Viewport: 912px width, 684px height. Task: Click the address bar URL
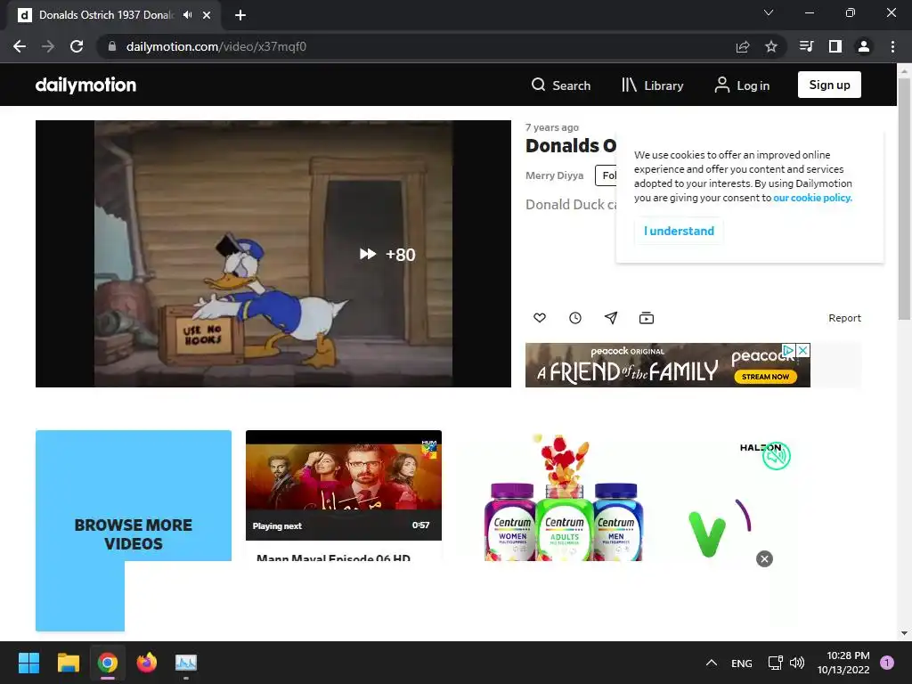216,46
